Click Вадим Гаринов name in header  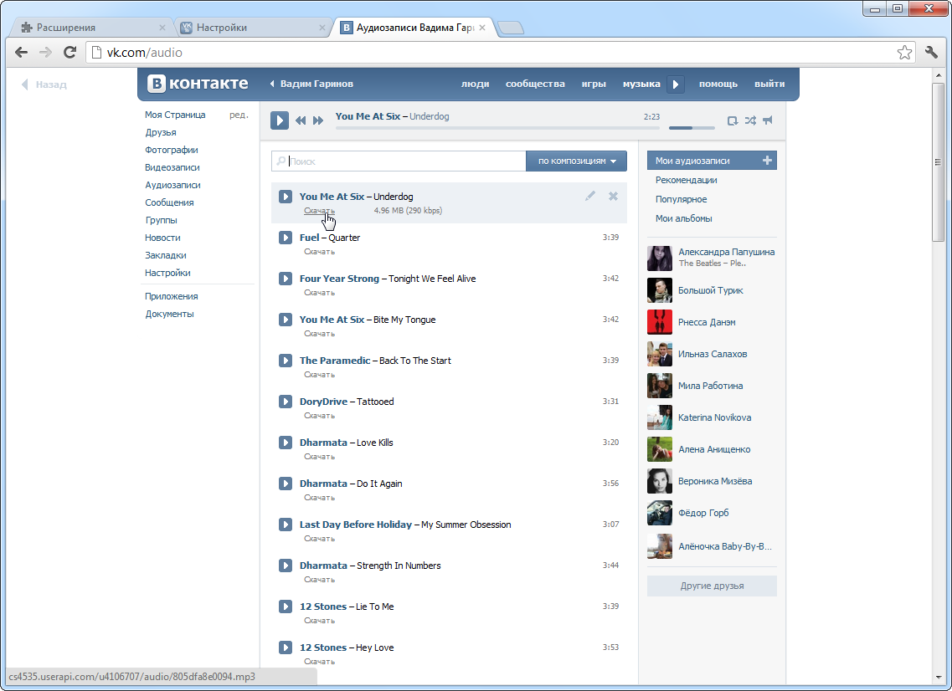316,84
